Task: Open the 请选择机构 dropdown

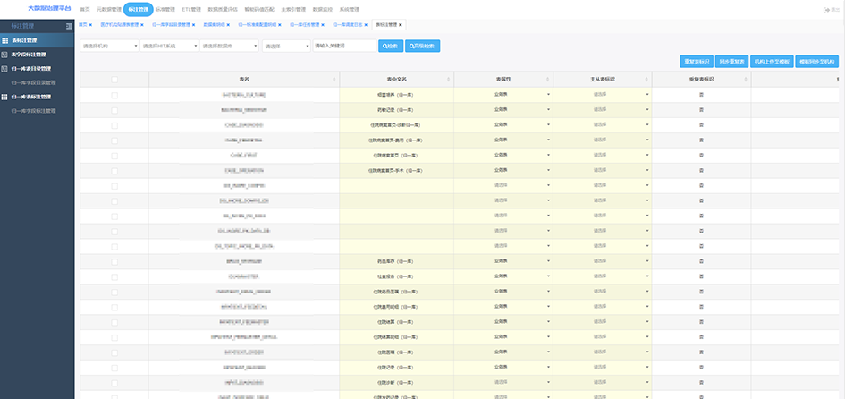Action: (109, 47)
